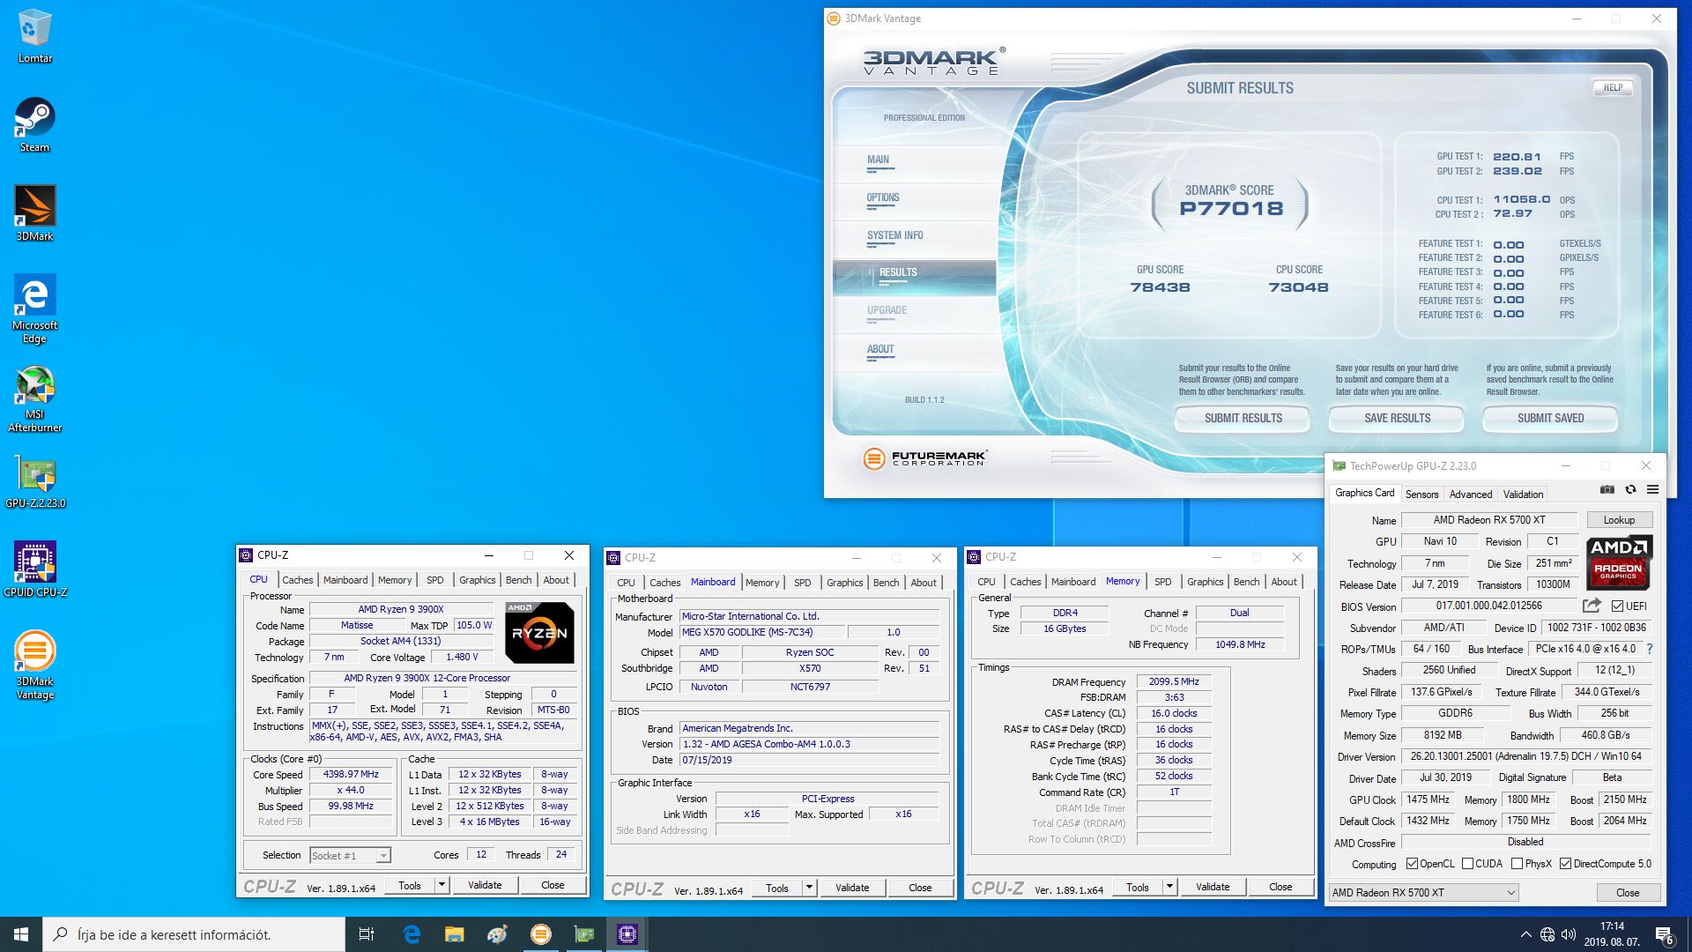The width and height of the screenshot is (1692, 952).
Task: Expand the Socket #1 selection dropdown
Action: pyautogui.click(x=382, y=856)
